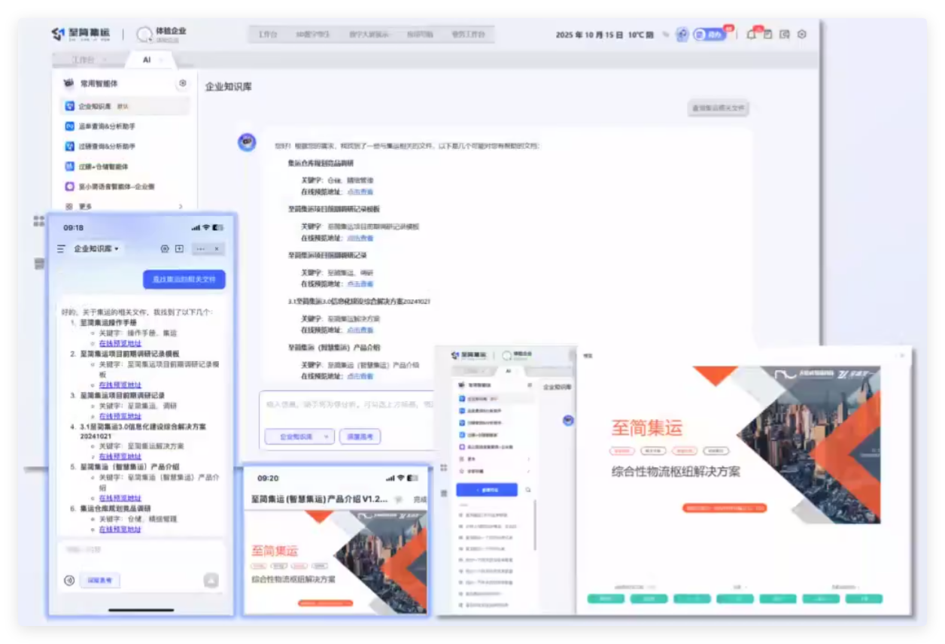Open the settings gear in top-right header
Screen dimensions: 945x644
[x=801, y=35]
